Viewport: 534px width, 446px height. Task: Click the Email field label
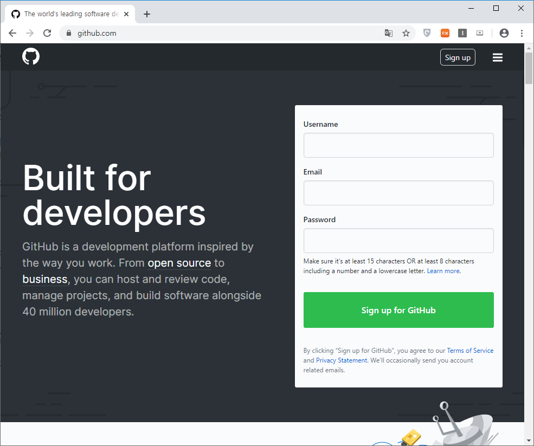point(313,172)
